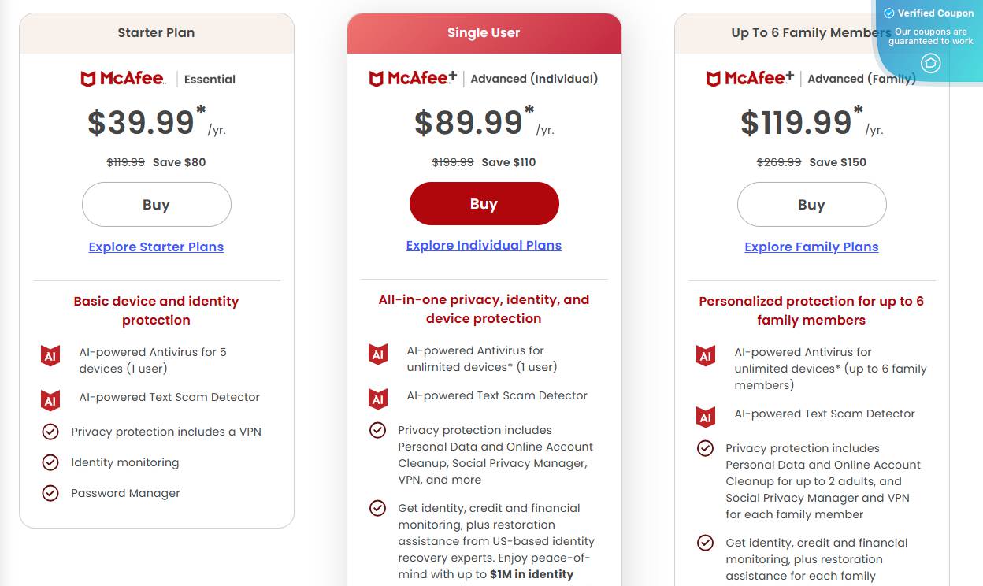Click Buy on the Single User plan
The image size is (983, 586).
484,203
